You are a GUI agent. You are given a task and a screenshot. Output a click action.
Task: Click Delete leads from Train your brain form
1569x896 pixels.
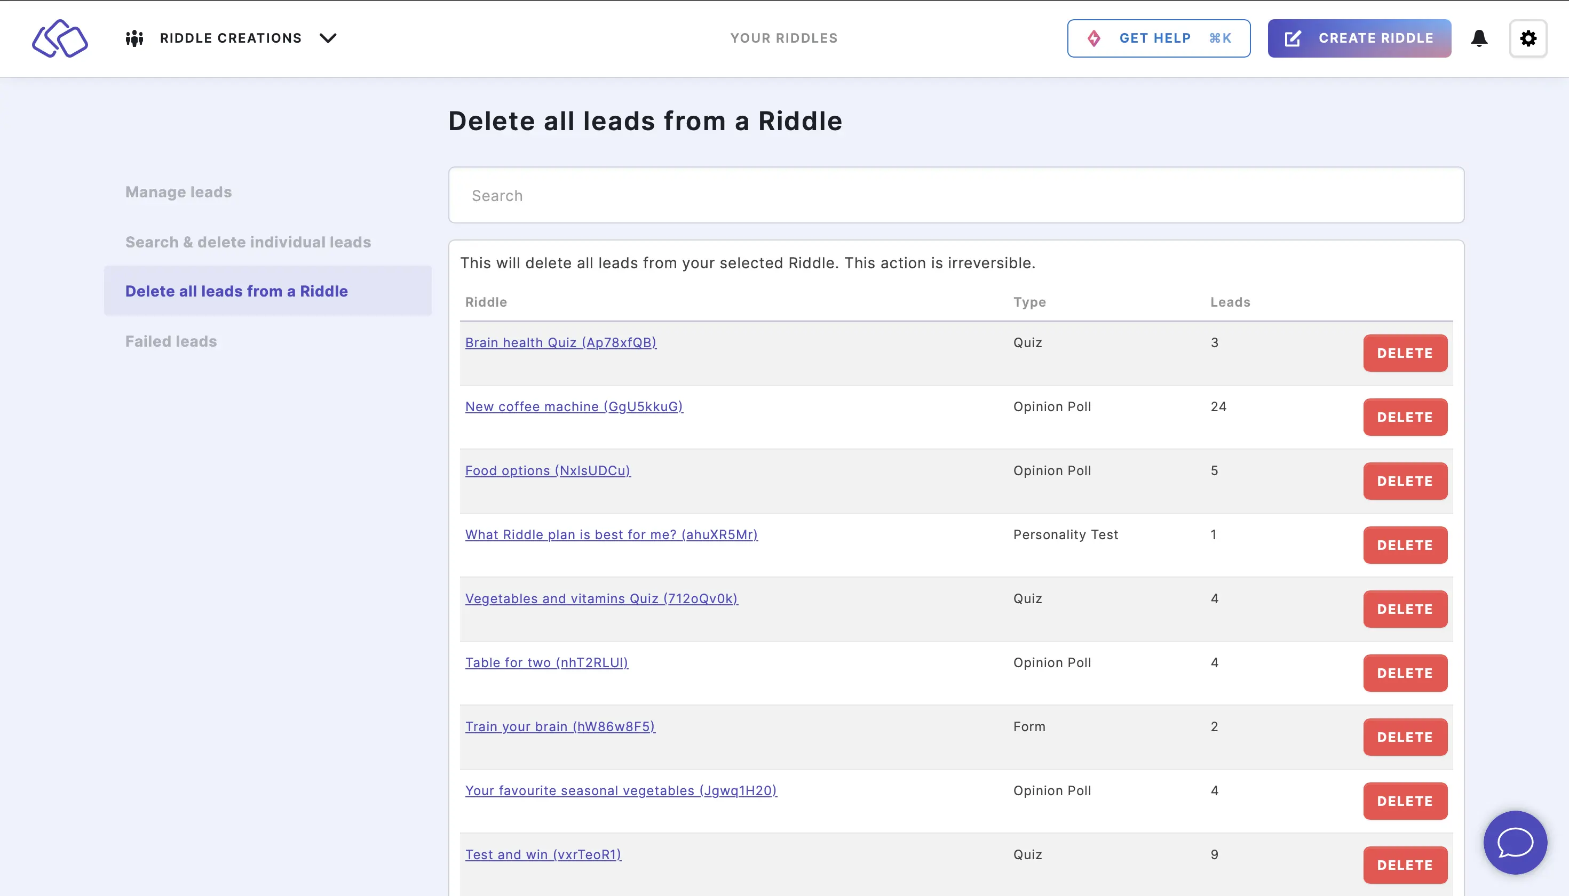1405,737
